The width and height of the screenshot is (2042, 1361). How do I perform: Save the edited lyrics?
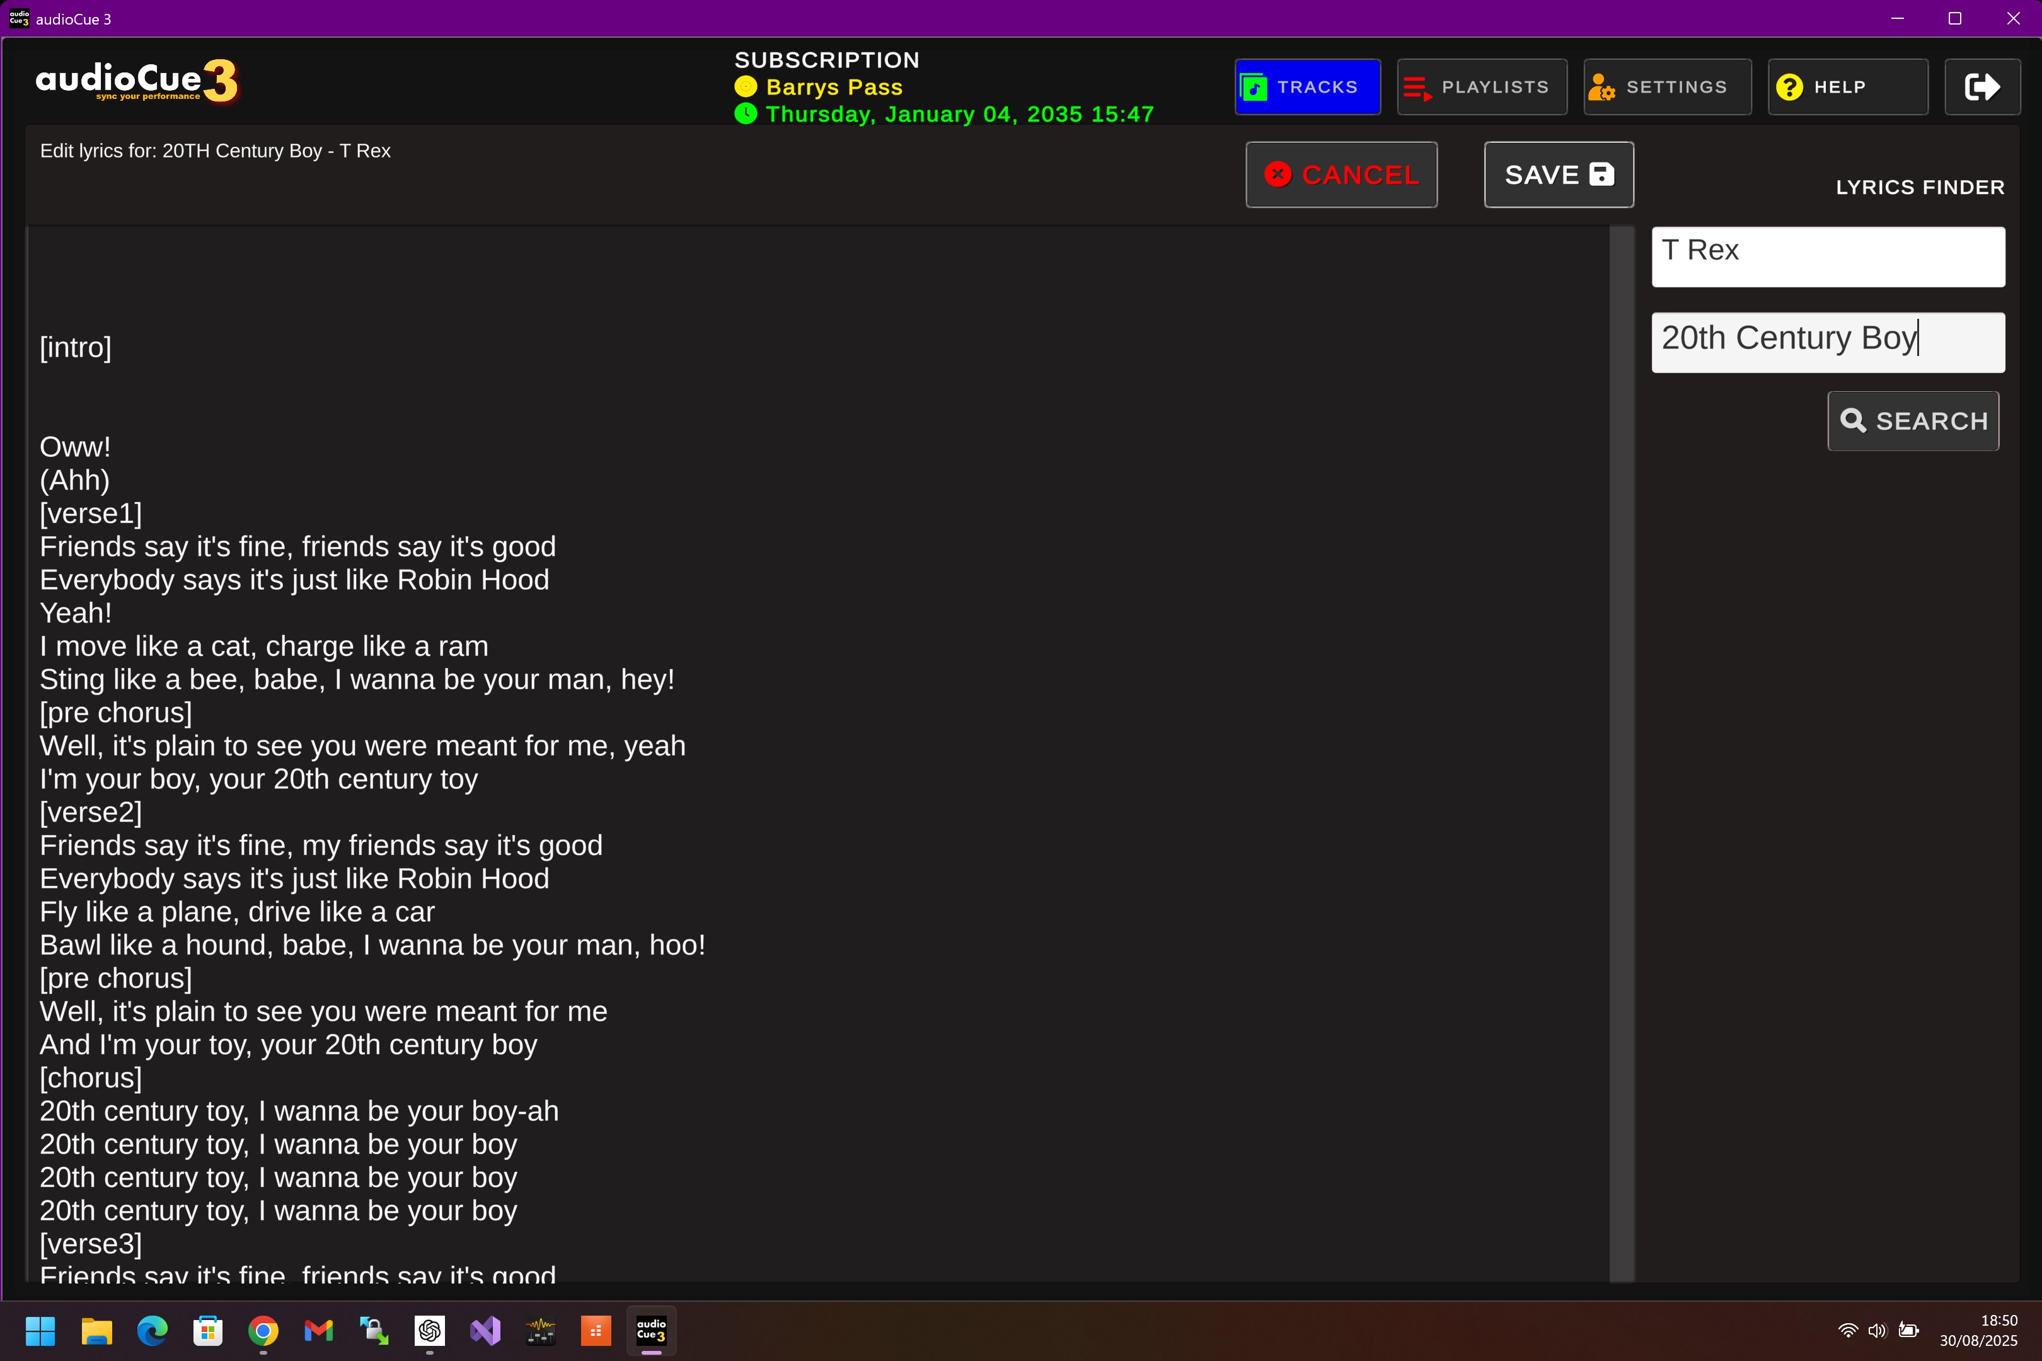click(1557, 175)
